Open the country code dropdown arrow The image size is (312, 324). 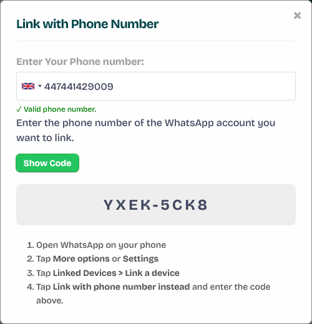pyautogui.click(x=40, y=86)
